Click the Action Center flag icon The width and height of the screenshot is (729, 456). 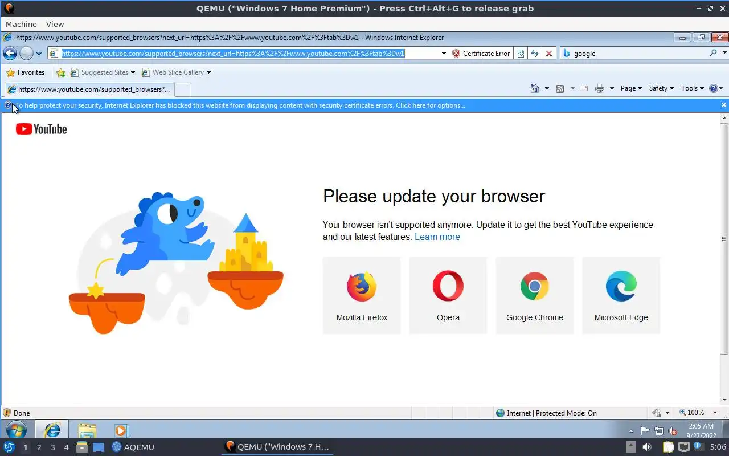tap(645, 431)
